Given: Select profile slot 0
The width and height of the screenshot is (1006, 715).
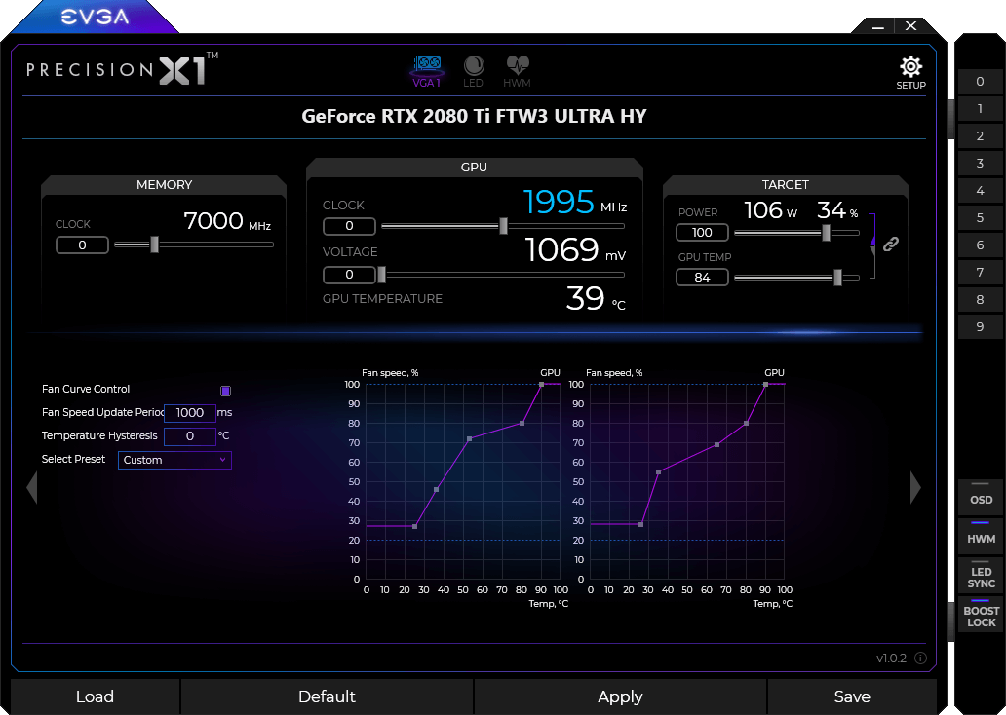Looking at the screenshot, I should click(x=980, y=82).
